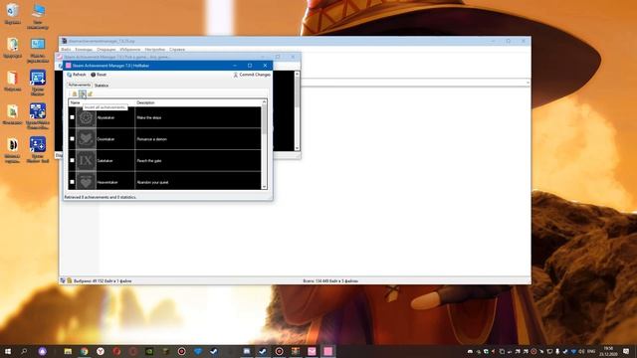Open the Windows Start menu
This screenshot has width=637, height=358.
click(x=8, y=351)
